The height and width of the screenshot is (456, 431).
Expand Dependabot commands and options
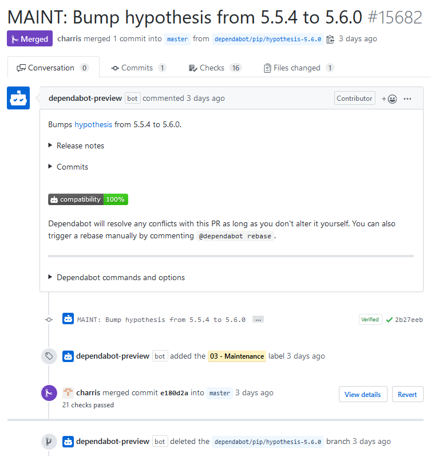pyautogui.click(x=117, y=277)
